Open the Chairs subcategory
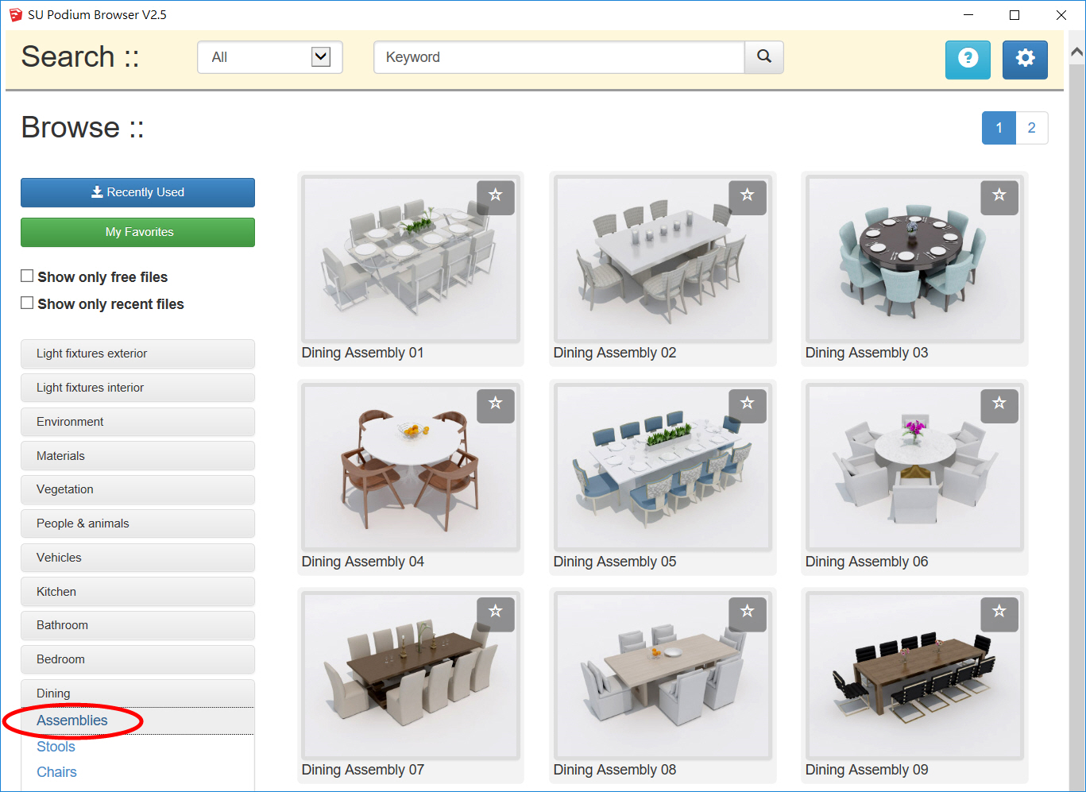The height and width of the screenshot is (792, 1086). pyautogui.click(x=56, y=772)
